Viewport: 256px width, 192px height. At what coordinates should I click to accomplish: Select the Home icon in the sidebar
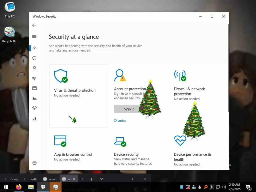pyautogui.click(x=34, y=48)
